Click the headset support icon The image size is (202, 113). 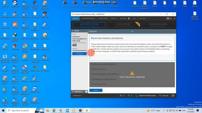(160, 95)
